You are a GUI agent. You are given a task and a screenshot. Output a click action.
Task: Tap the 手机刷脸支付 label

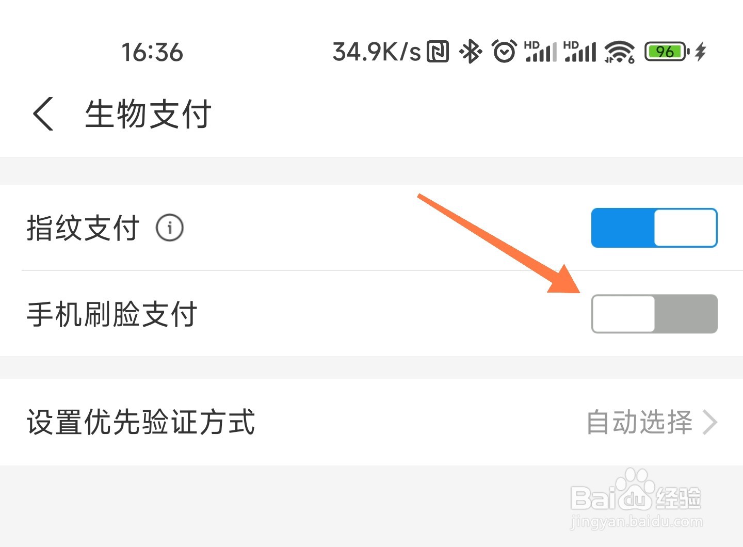[111, 314]
